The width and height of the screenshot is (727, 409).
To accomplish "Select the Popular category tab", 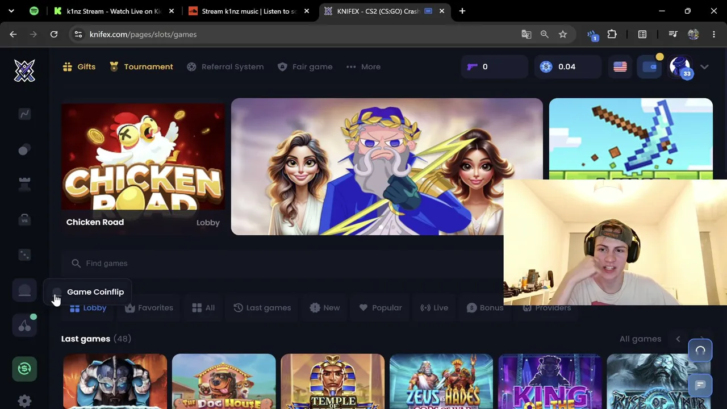I will [x=381, y=308].
